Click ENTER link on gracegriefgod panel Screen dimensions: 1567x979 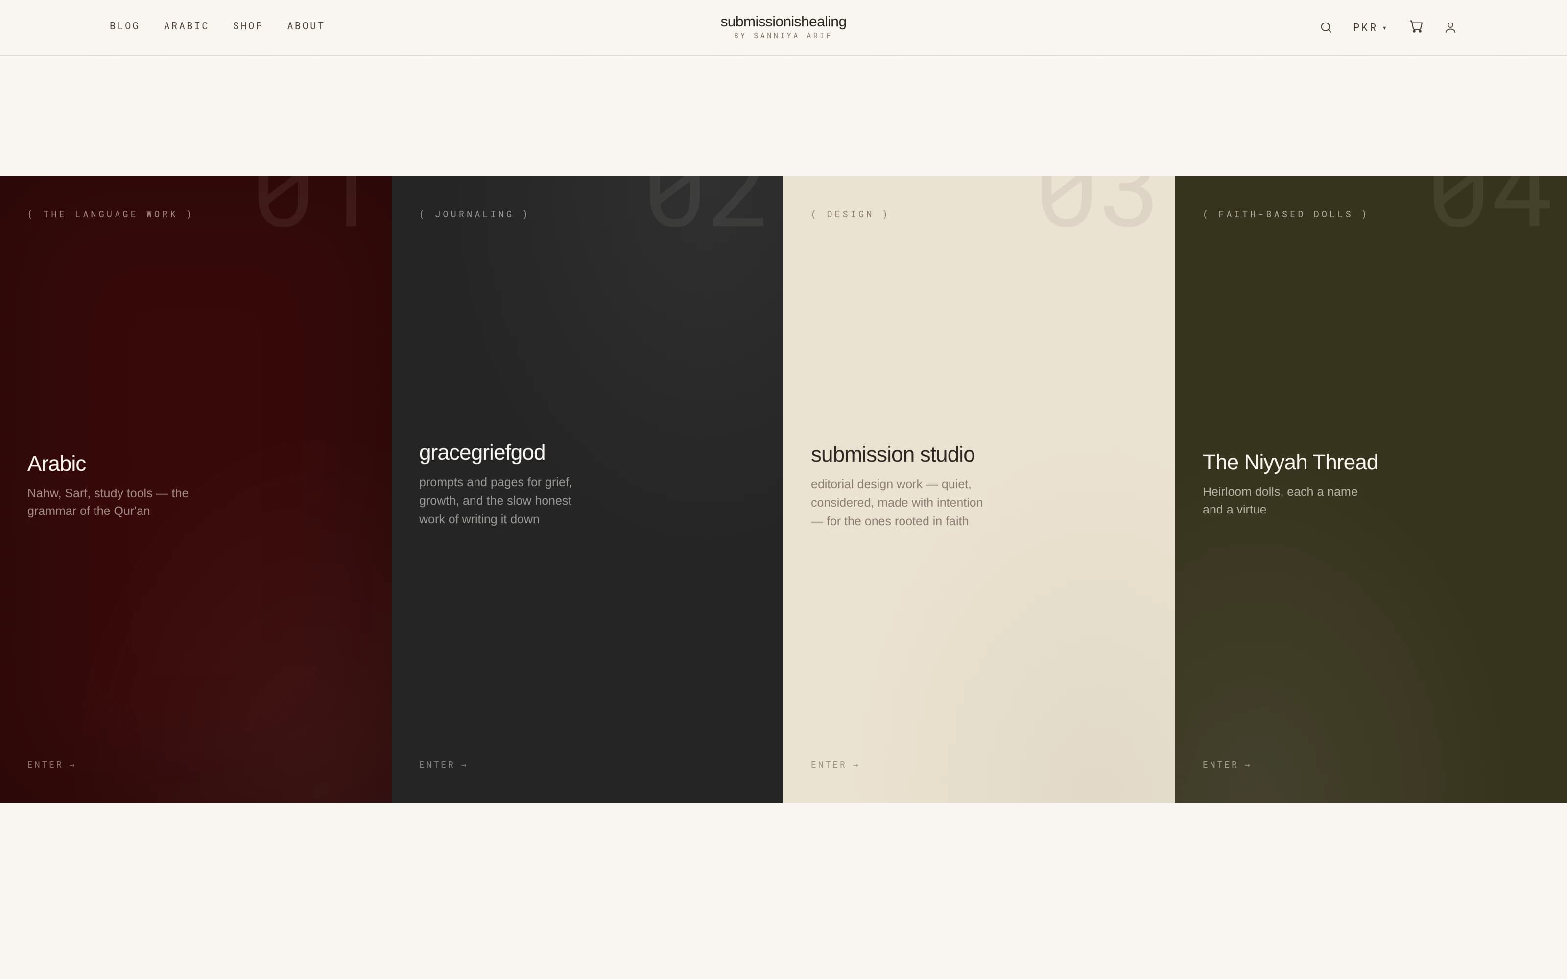click(443, 765)
